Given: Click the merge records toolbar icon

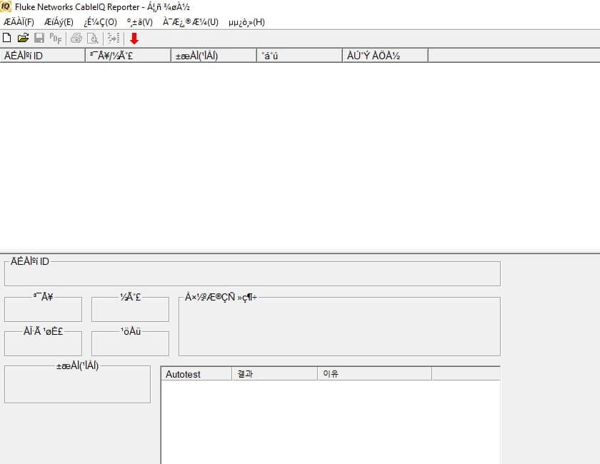Looking at the screenshot, I should tap(114, 38).
